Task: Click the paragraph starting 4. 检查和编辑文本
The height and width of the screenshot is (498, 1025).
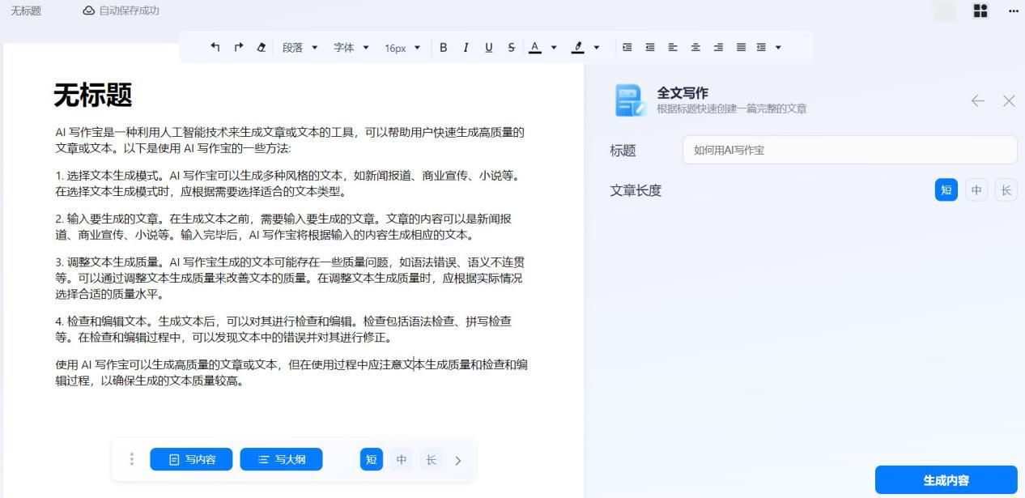Action: 283,330
